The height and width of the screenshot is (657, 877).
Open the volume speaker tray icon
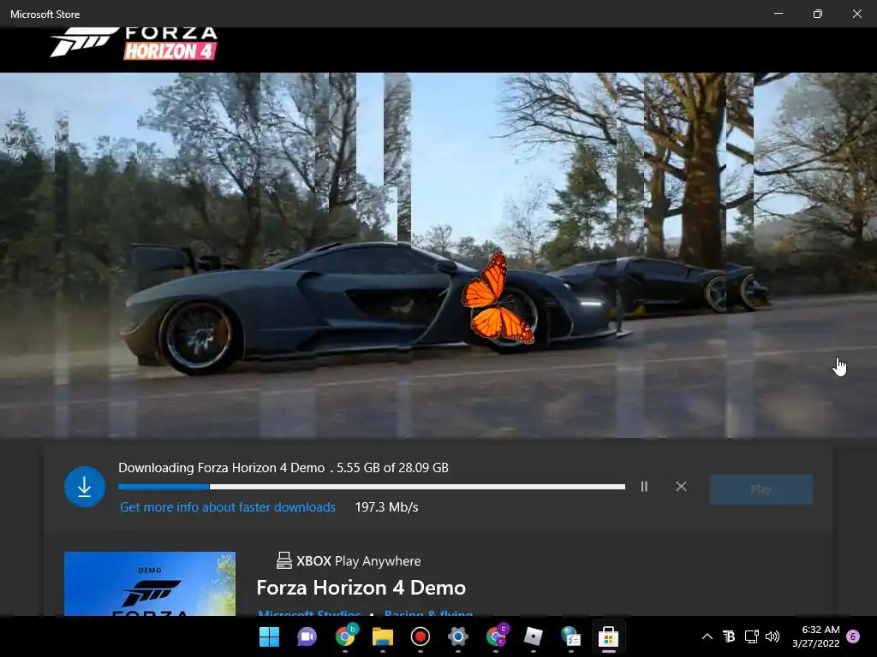773,636
